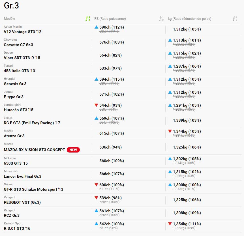
Task: Click NEW badge on RX-VISION GT3 CONCEPT
Action: click(73, 150)
